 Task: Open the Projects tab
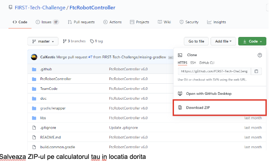[140, 22]
